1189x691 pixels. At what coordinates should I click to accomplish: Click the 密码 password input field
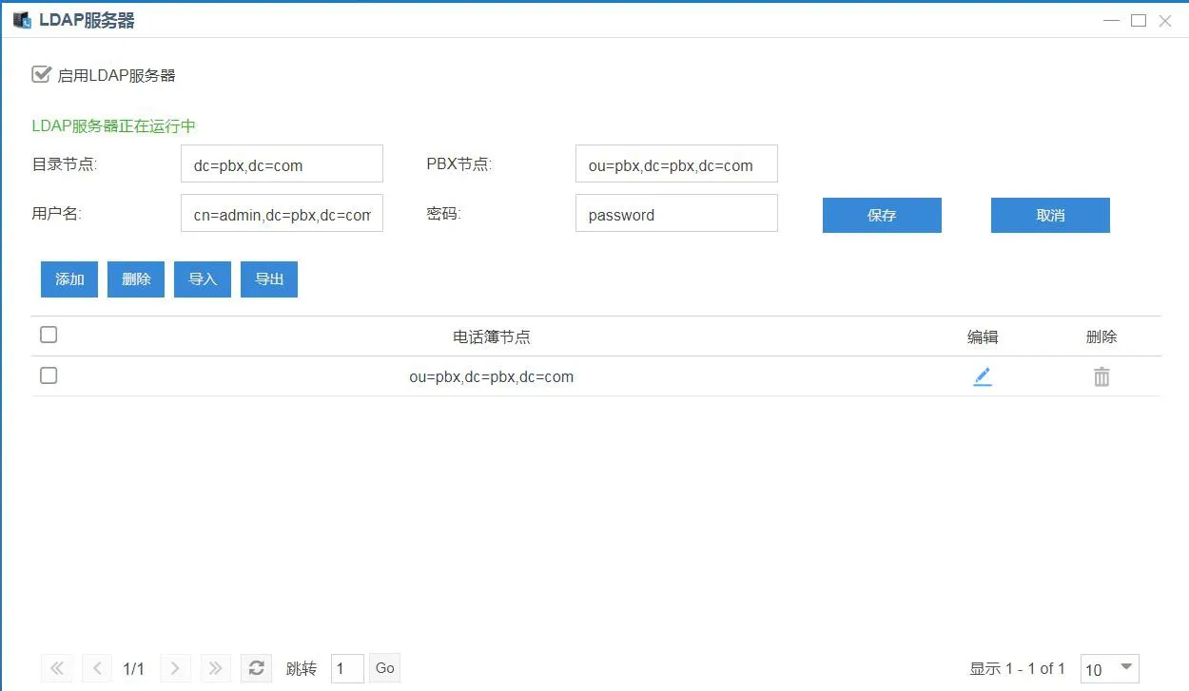click(675, 214)
